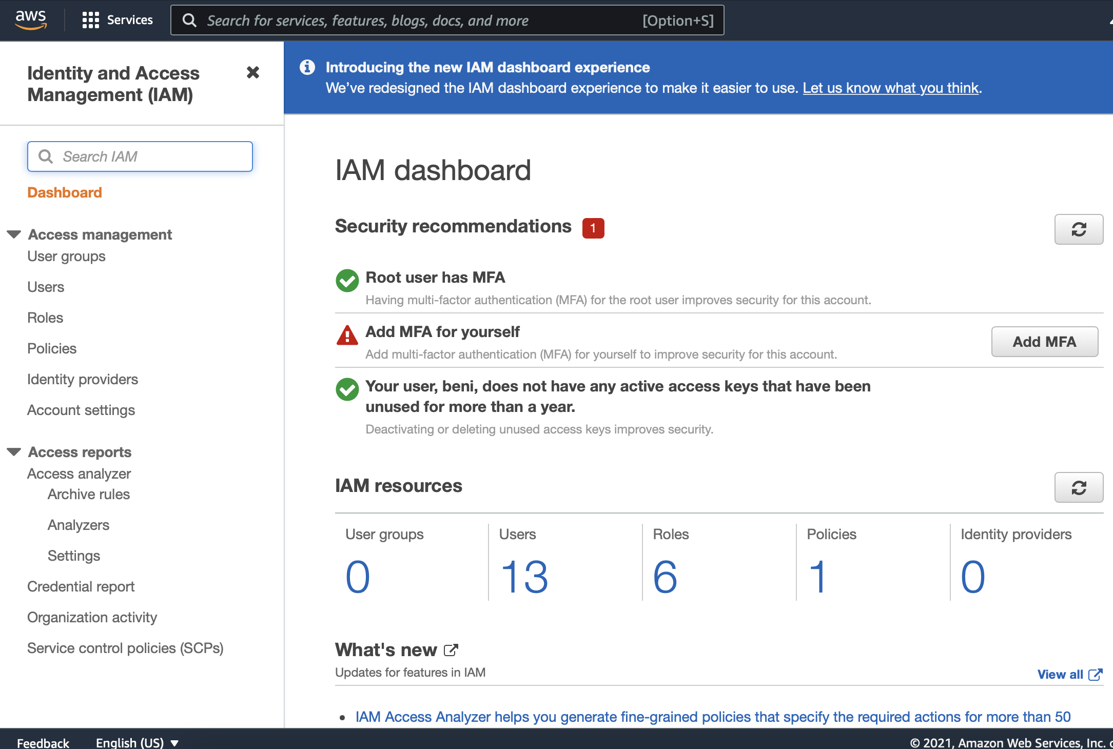Click the red warning triangle for Add MFA
1113x749 pixels.
point(347,335)
